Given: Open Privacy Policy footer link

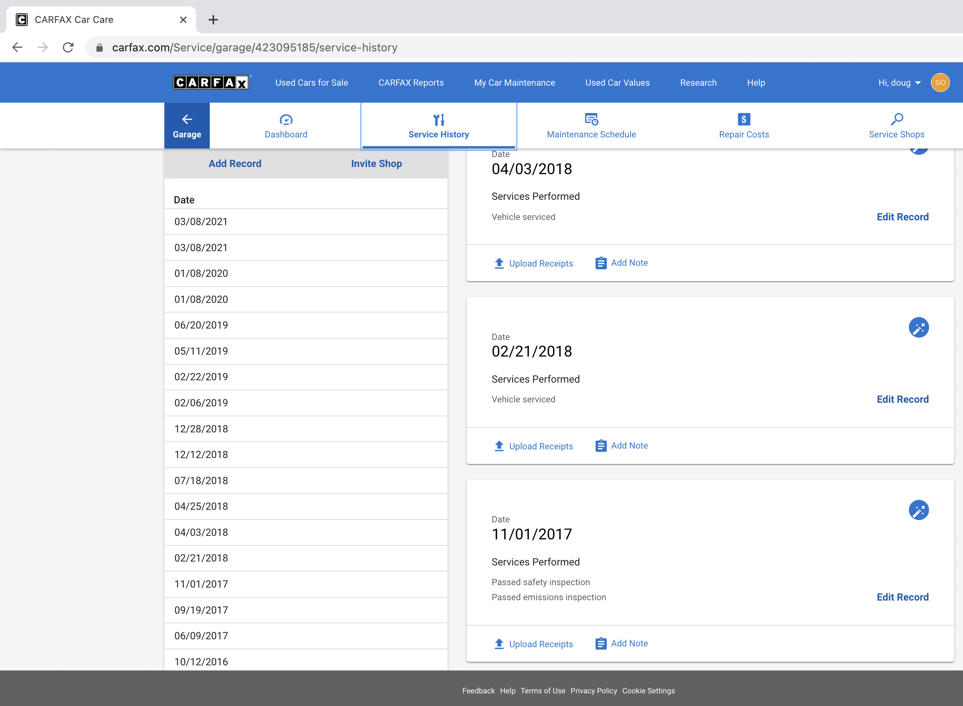Looking at the screenshot, I should click(x=594, y=691).
